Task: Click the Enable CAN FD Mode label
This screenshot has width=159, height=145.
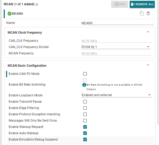Action: [24, 74]
